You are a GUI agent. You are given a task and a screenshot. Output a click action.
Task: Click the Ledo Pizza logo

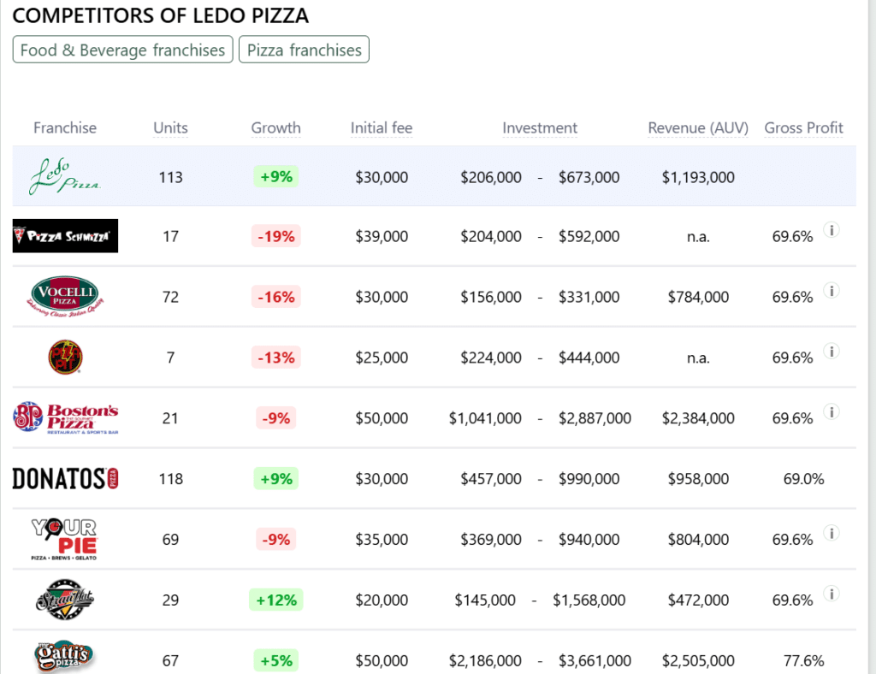click(65, 176)
